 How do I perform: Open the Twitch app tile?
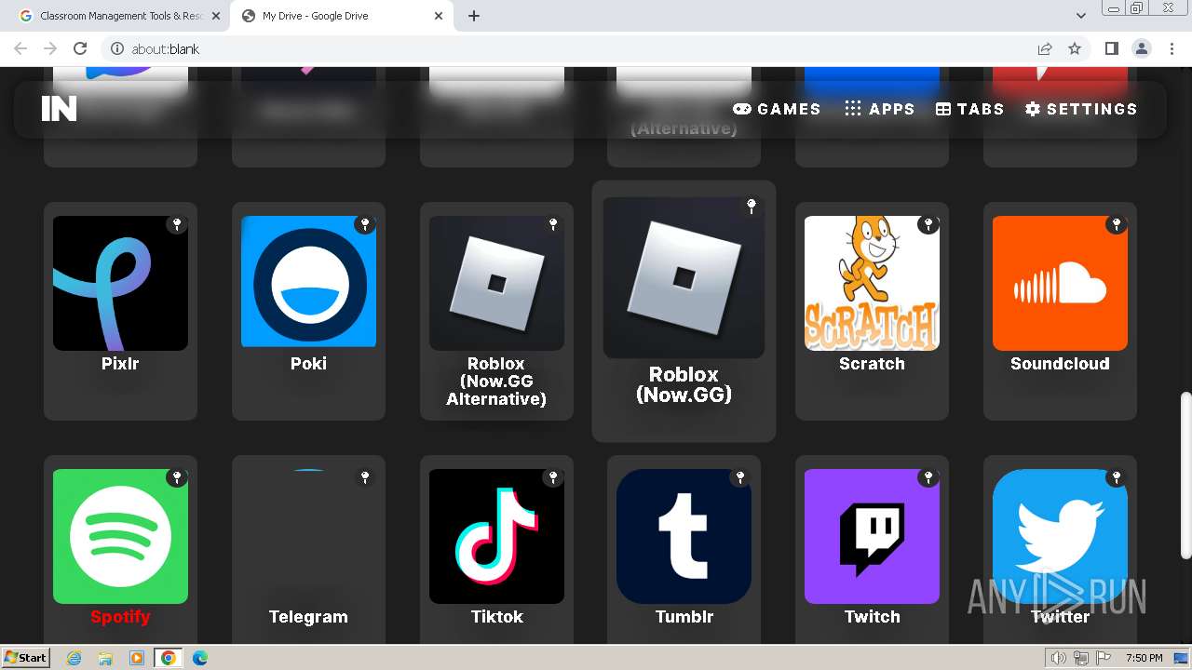click(872, 549)
